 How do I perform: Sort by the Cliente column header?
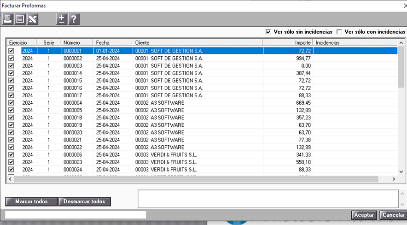point(198,42)
